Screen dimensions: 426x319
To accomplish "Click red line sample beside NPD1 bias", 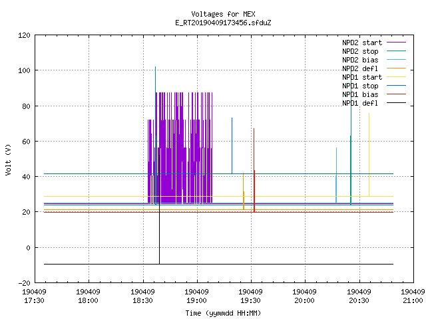I will (397, 94).
